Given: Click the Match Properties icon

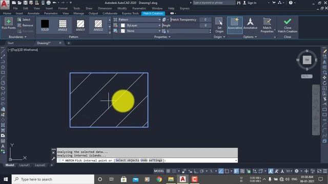Looking at the screenshot, I should pyautogui.click(x=267, y=21).
